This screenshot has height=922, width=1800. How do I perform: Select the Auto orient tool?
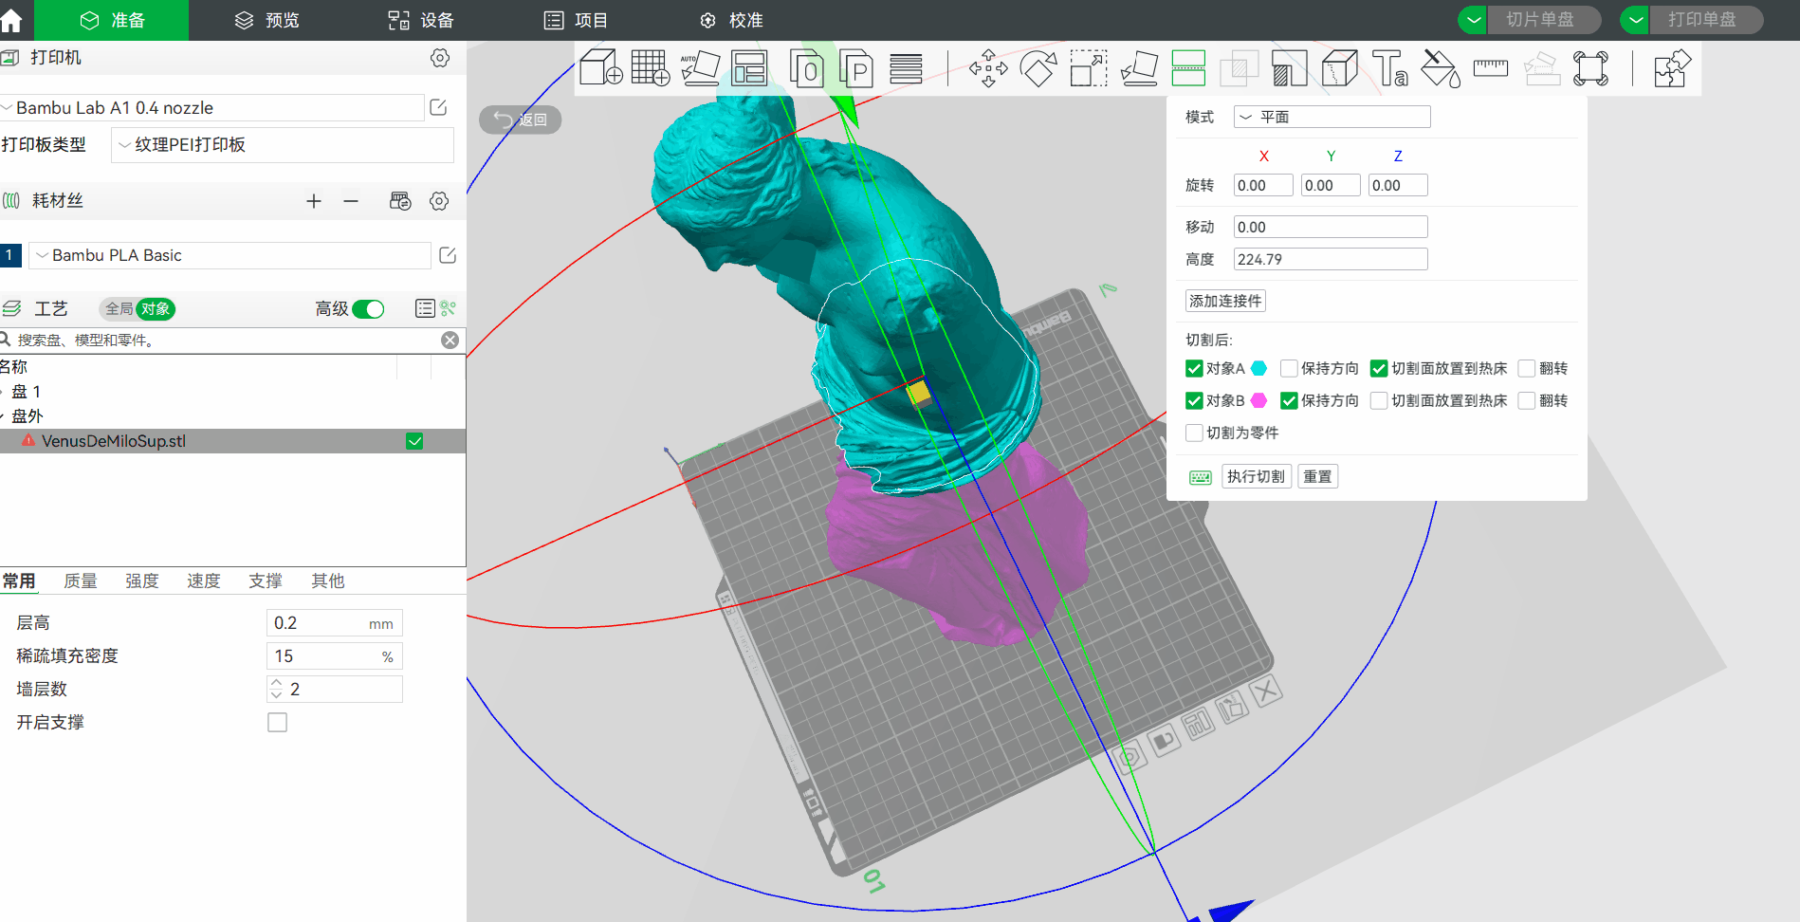click(x=700, y=68)
